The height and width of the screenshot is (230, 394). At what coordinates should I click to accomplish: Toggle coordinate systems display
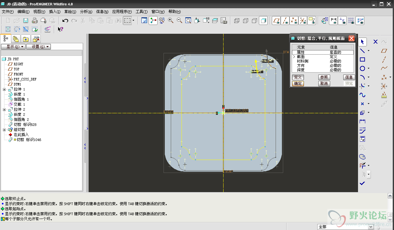(303, 21)
